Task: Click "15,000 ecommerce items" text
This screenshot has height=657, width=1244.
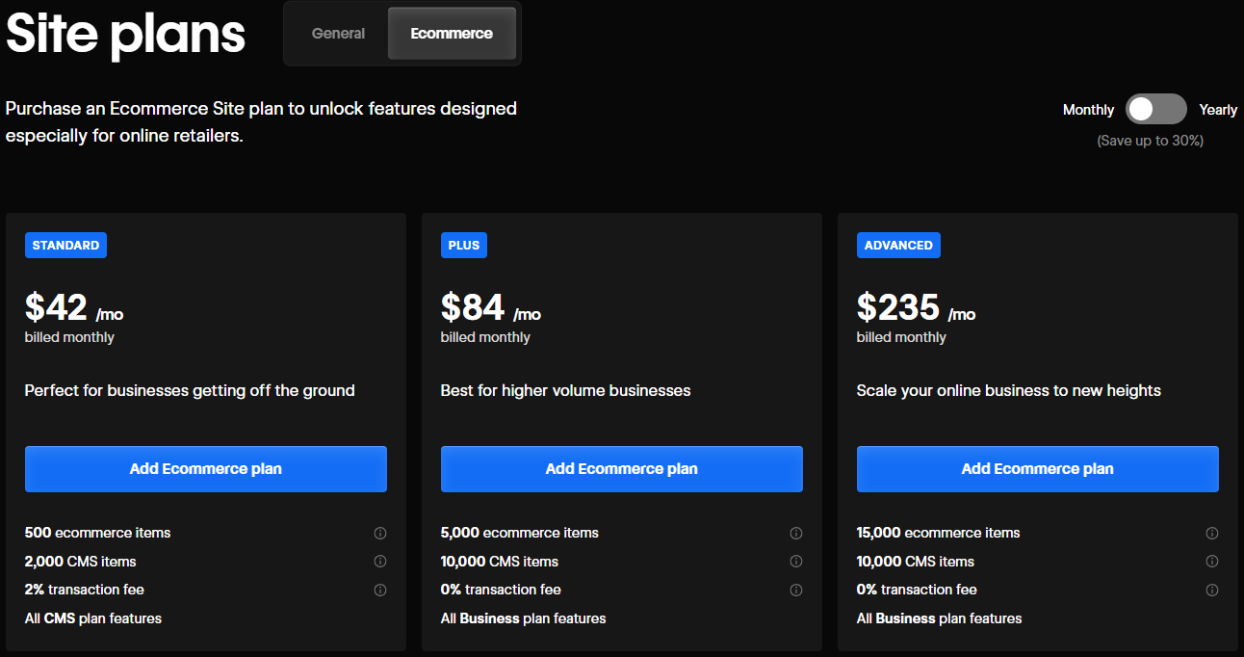Action: pyautogui.click(x=939, y=533)
